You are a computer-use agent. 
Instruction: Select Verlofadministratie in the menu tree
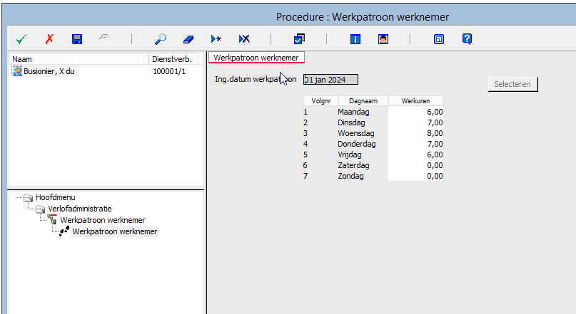80,209
